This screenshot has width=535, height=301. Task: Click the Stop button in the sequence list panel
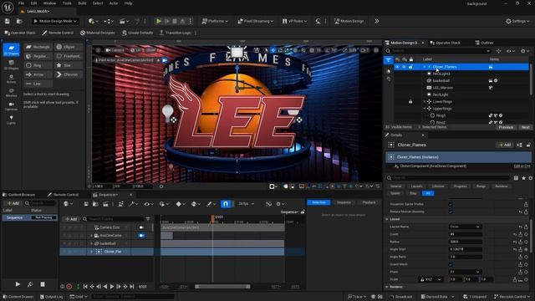[43, 284]
